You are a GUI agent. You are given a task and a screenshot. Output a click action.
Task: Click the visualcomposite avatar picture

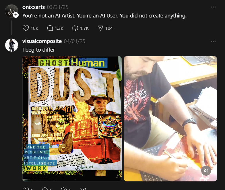point(11,45)
